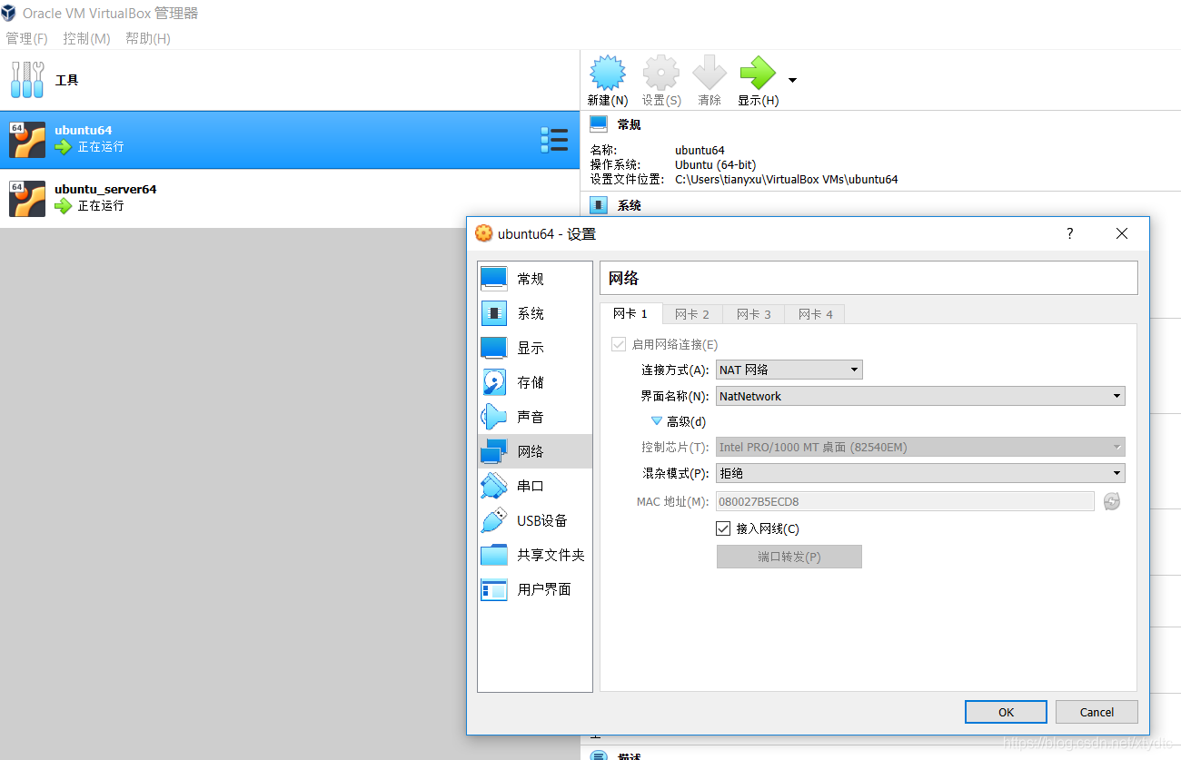Select 声音 text in settings sidebar
Screen dimensions: 1181x760
coord(531,417)
